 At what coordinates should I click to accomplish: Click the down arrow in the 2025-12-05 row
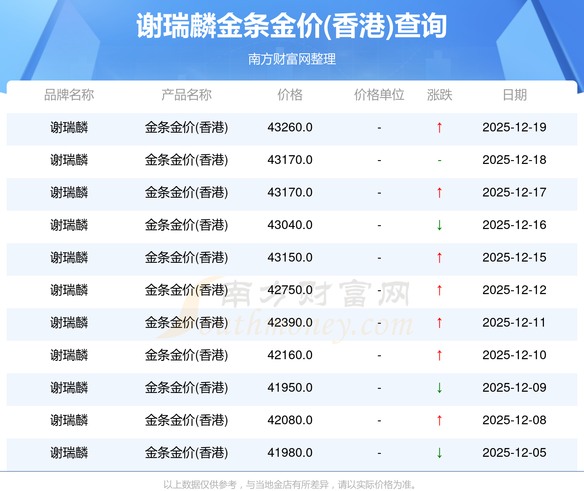point(440,453)
